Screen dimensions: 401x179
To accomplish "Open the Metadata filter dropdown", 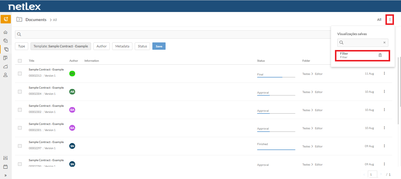I will [122, 46].
